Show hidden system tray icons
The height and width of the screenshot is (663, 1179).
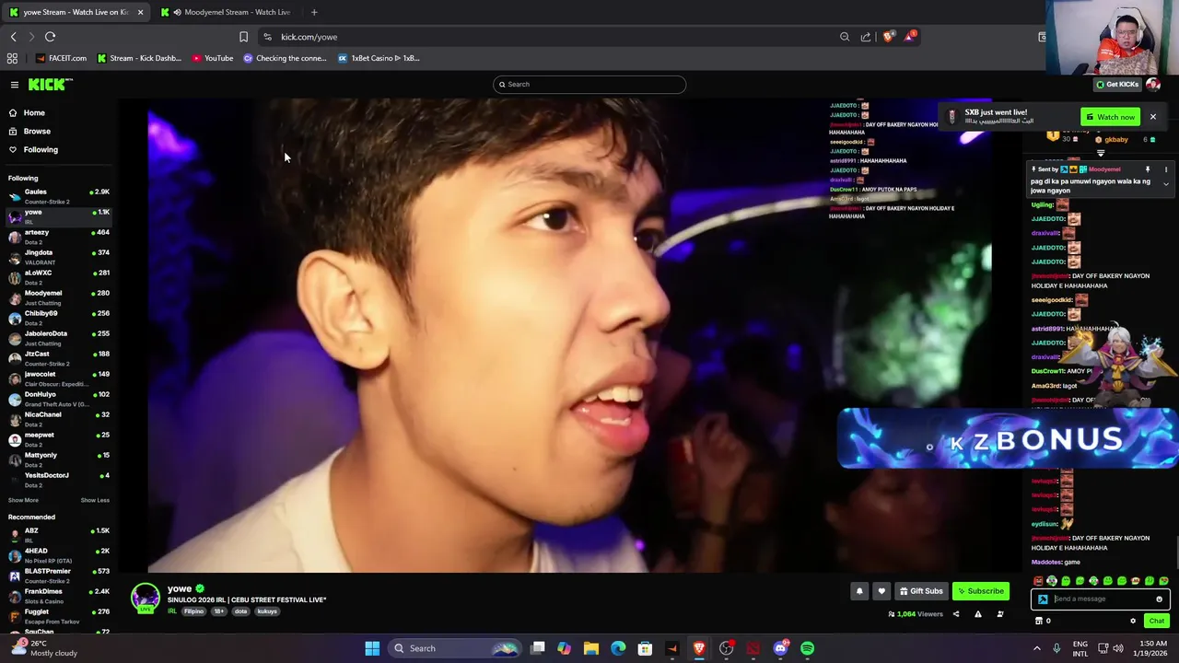coord(1036,648)
